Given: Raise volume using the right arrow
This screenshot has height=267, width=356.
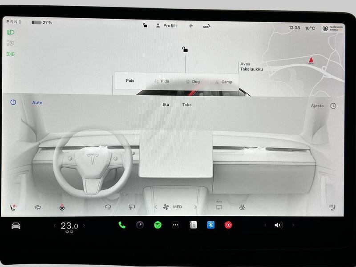Looking at the screenshot, I should pos(294,225).
